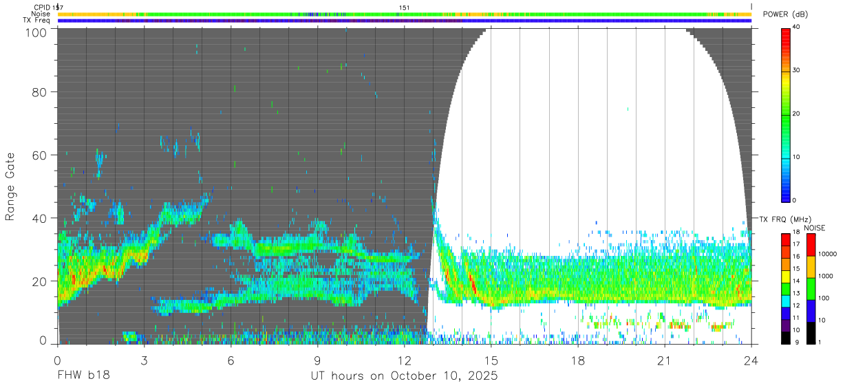845x390 pixels.
Task: Click the 3 tick on the UT hours axis
Action: pos(145,360)
